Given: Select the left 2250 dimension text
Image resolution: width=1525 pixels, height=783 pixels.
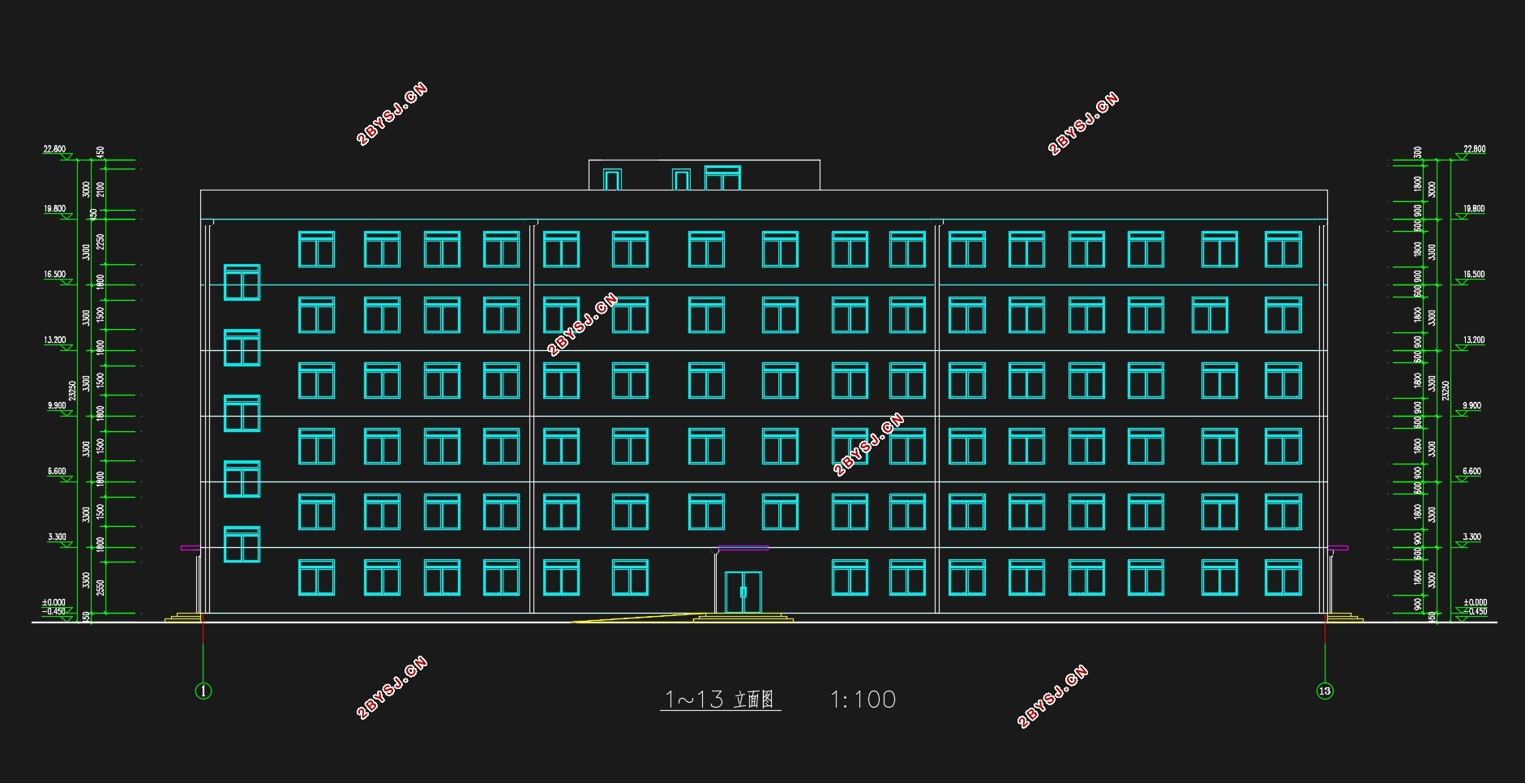Looking at the screenshot, I should click(101, 242).
